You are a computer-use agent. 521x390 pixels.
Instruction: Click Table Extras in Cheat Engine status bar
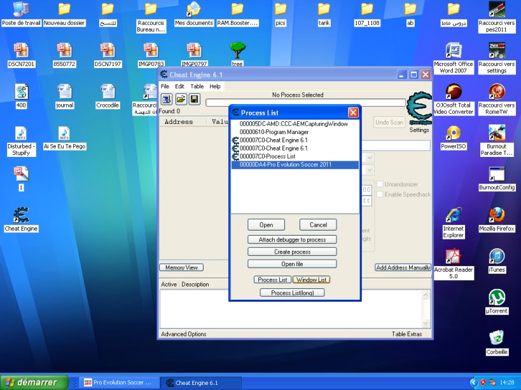click(x=406, y=334)
